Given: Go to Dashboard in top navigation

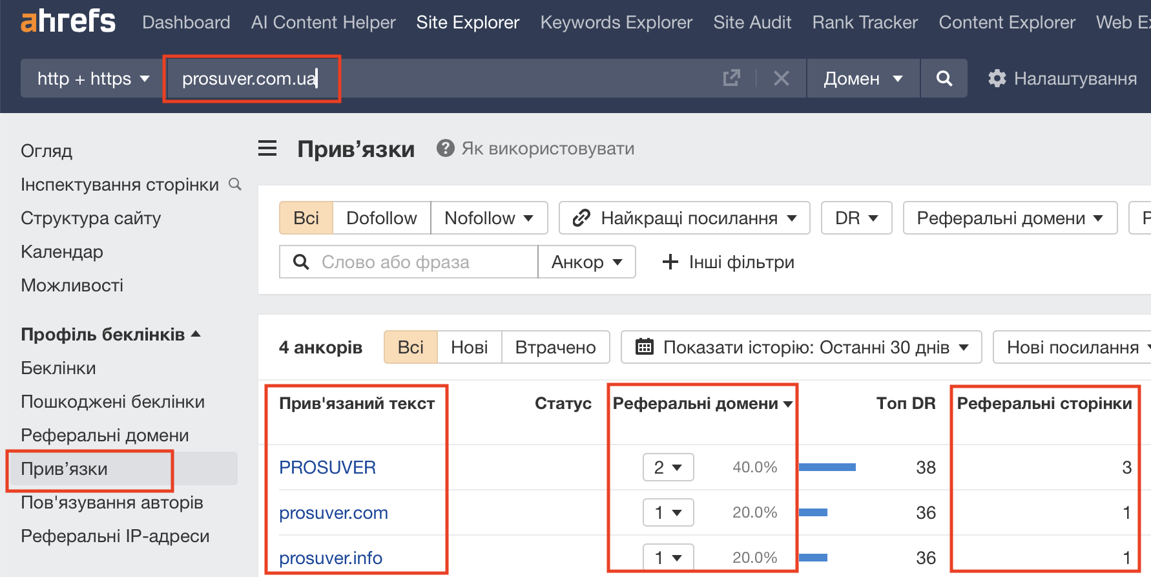Looking at the screenshot, I should click(x=186, y=22).
